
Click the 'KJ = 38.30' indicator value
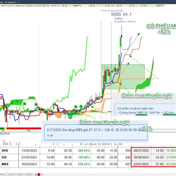pyautogui.click(x=62, y=6)
